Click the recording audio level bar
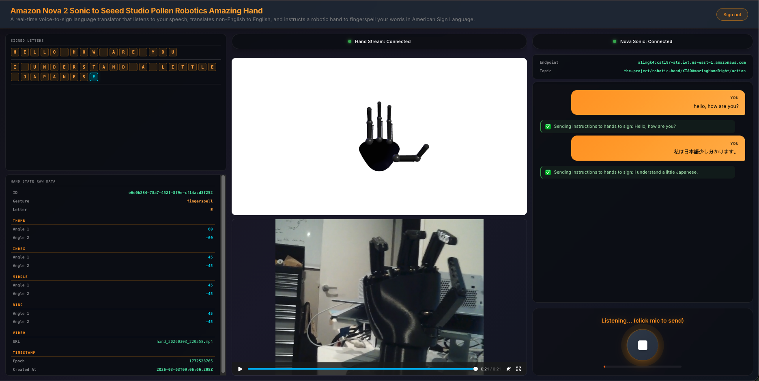Viewport: 759px width, 381px height. coord(642,366)
